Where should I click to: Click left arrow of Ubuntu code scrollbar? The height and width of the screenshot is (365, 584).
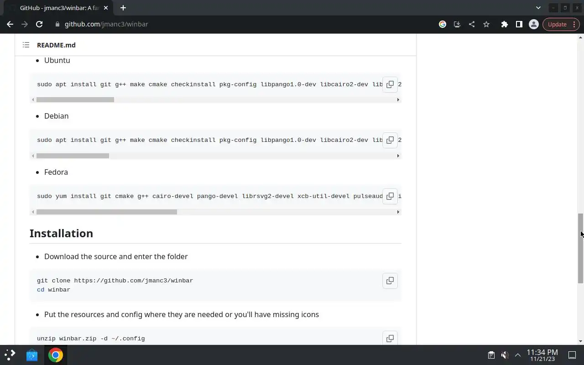tap(33, 99)
